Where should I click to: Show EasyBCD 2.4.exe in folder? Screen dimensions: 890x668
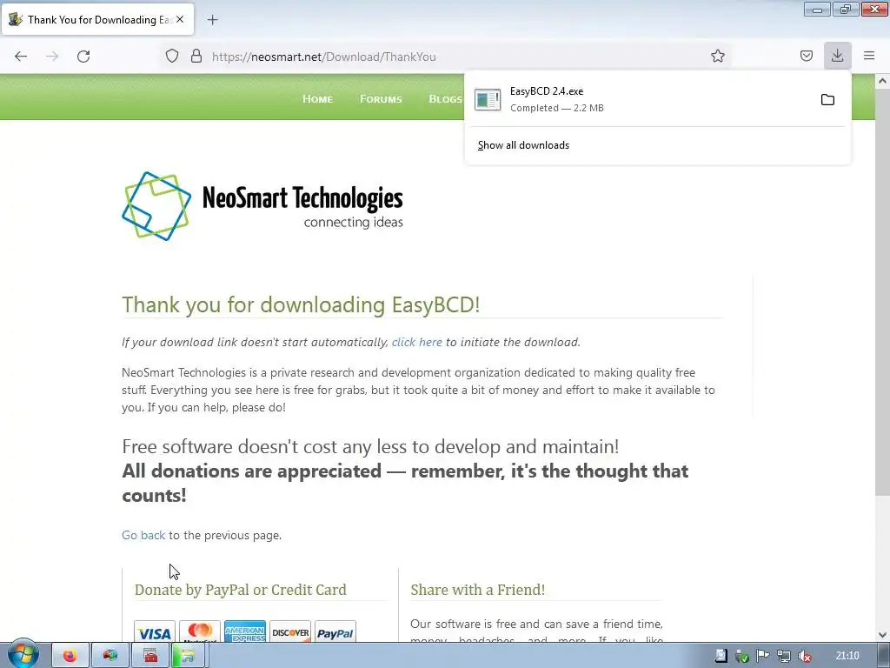pos(827,100)
